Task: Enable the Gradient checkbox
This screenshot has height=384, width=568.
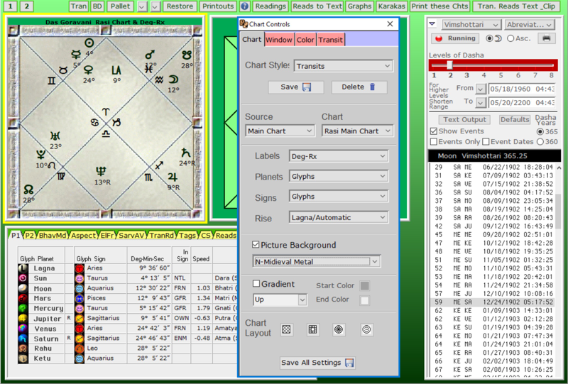Action: click(256, 283)
